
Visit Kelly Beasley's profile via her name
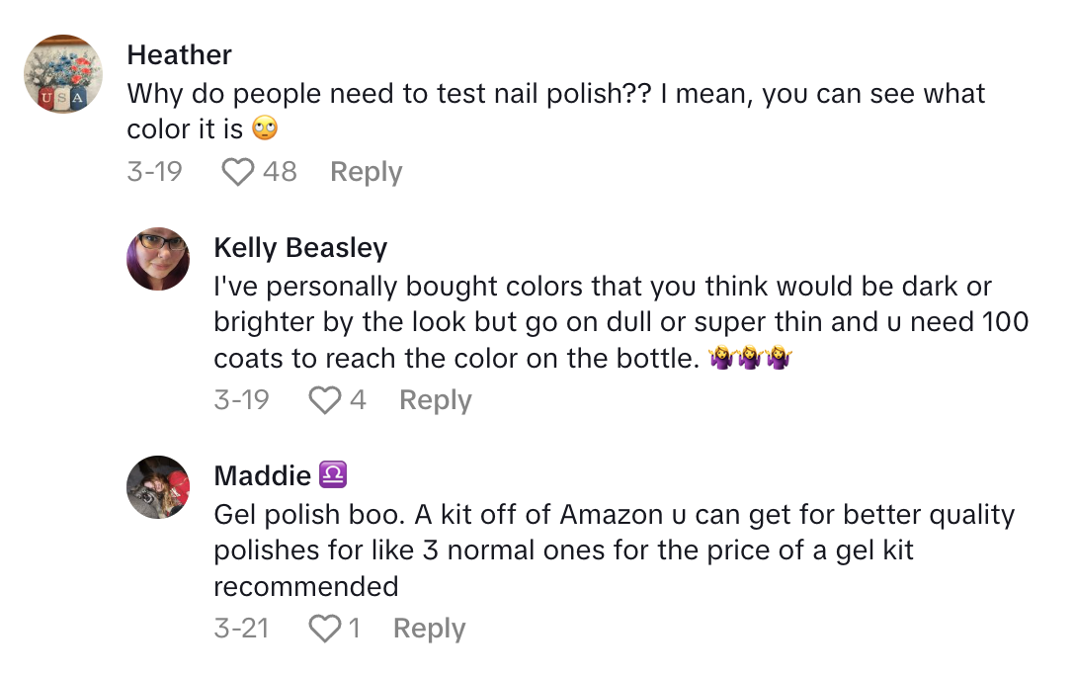point(300,248)
